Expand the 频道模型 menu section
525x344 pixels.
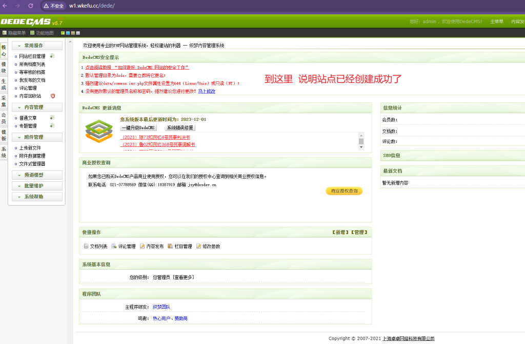tap(37, 175)
